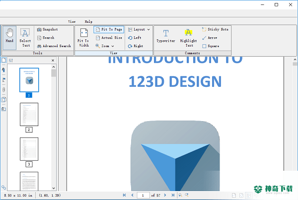Click thumbnail panel scrollbar handle
Screen dimensions: 298x200
tap(54, 73)
